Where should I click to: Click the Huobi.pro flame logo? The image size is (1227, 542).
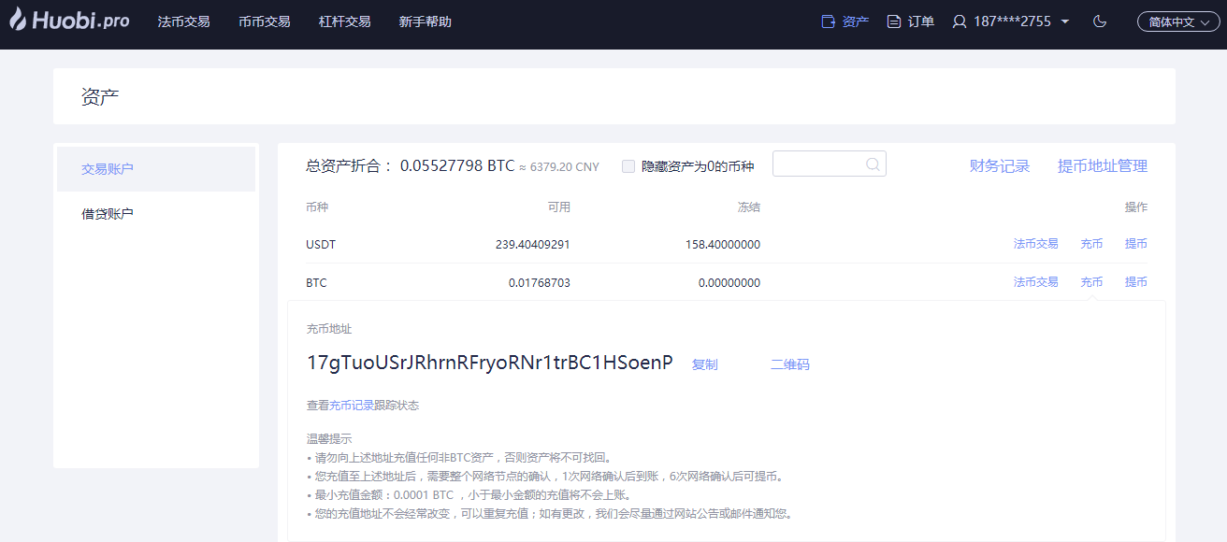pos(18,20)
